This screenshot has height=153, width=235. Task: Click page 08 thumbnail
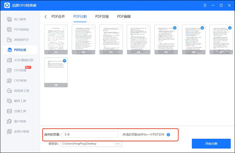pos(56,72)
